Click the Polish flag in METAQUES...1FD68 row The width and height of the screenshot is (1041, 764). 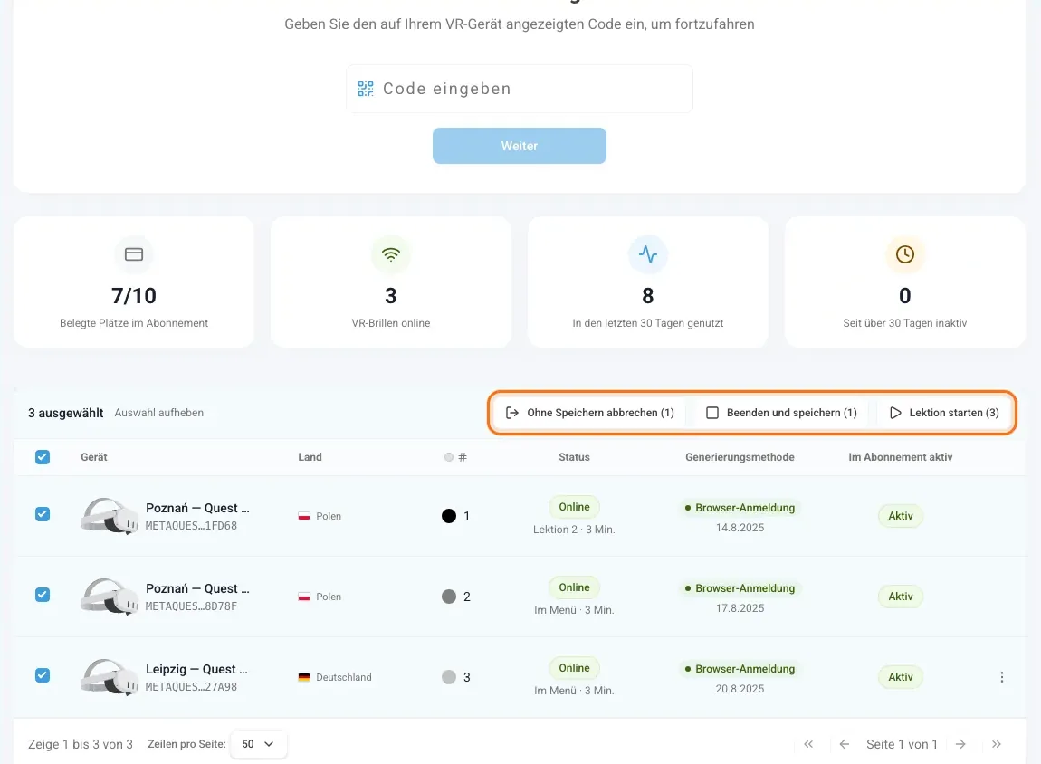coord(304,516)
